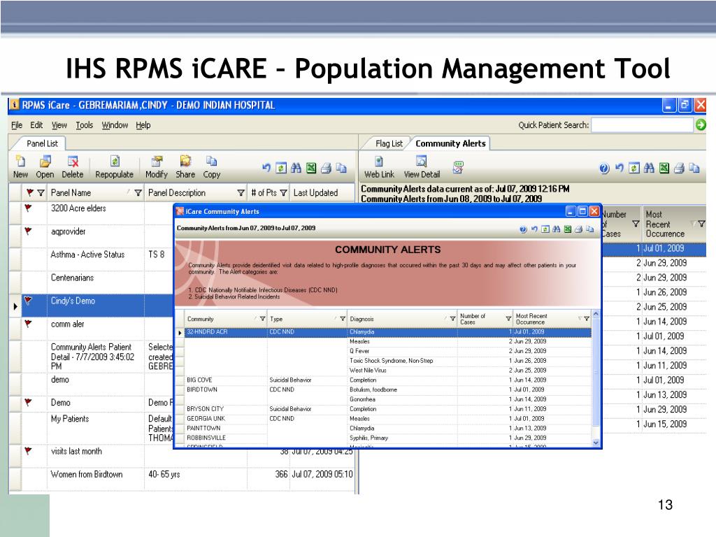
Task: Select the Centenarians panel row
Action: pyautogui.click(x=92, y=282)
